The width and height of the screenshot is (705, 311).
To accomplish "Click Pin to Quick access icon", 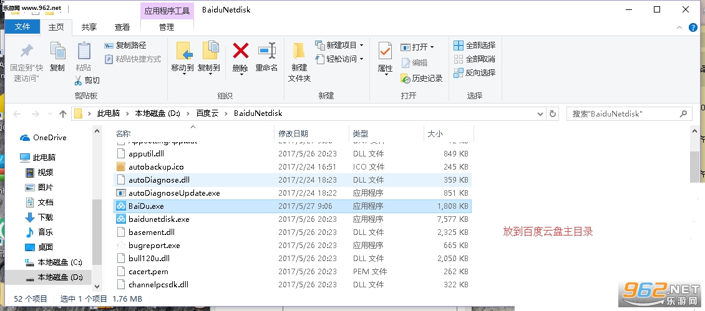I will coord(27,51).
